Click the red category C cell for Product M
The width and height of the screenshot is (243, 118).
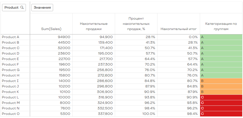click(221, 103)
